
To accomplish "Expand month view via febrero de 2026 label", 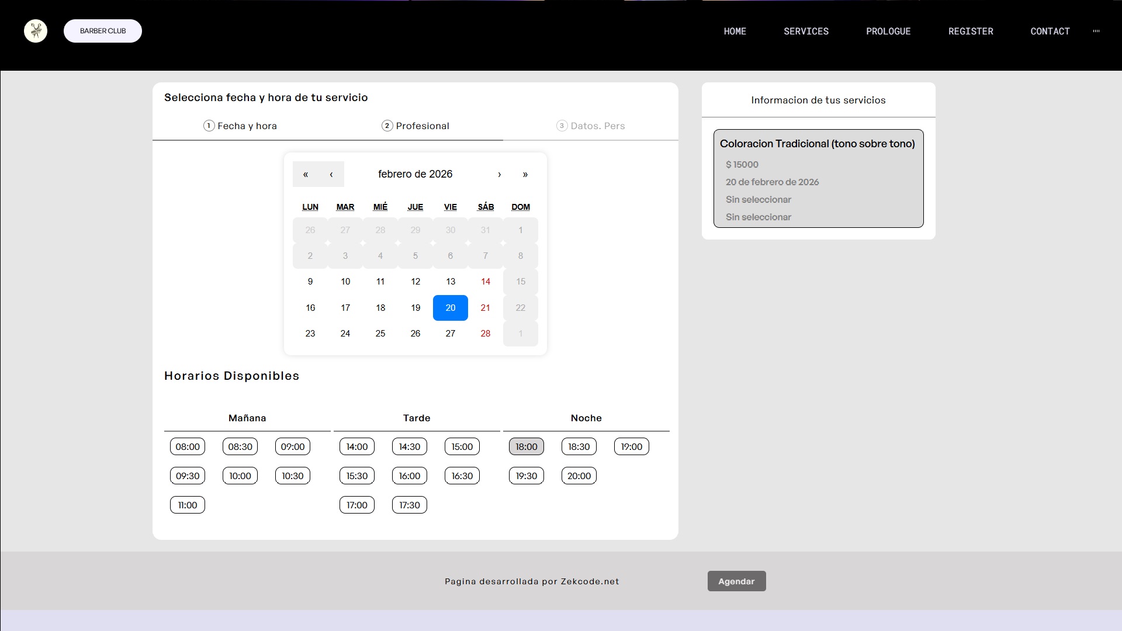I will point(415,174).
